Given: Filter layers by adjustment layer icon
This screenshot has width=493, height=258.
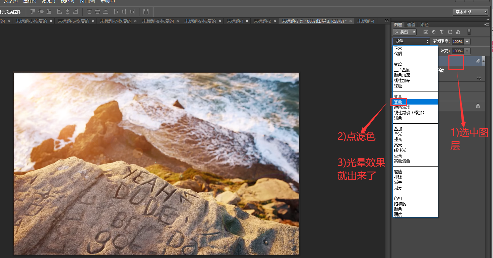Looking at the screenshot, I should 434,32.
